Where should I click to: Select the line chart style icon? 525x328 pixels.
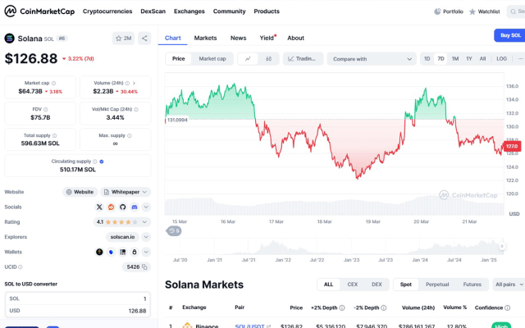pos(248,59)
